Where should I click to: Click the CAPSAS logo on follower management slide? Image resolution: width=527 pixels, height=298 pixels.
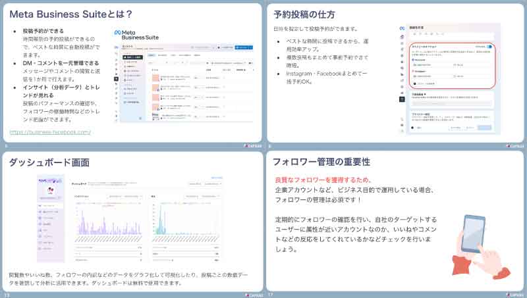(514, 294)
